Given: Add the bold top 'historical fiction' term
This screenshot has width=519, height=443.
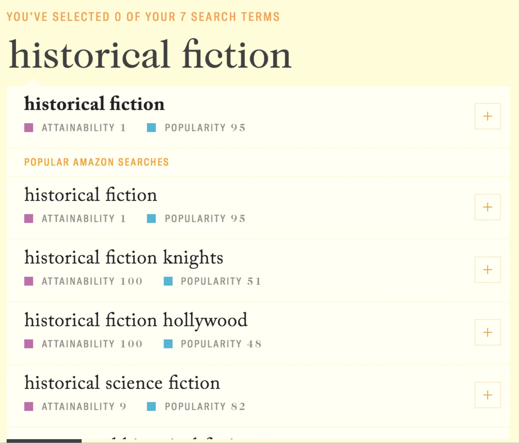Looking at the screenshot, I should click(487, 116).
